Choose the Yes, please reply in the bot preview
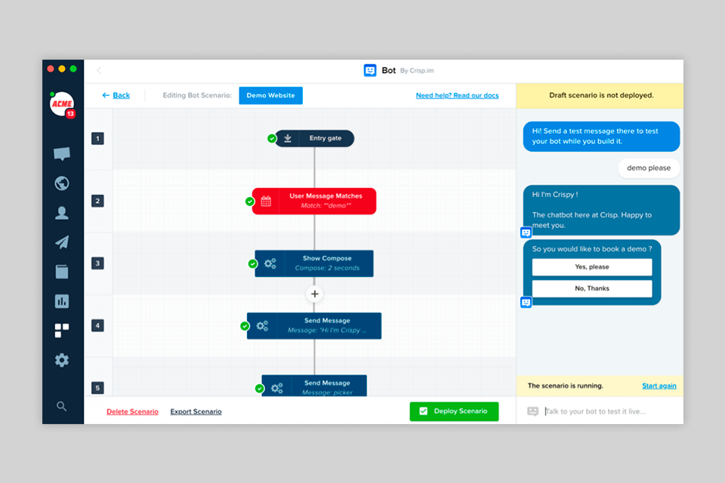The height and width of the screenshot is (483, 725). (x=592, y=266)
